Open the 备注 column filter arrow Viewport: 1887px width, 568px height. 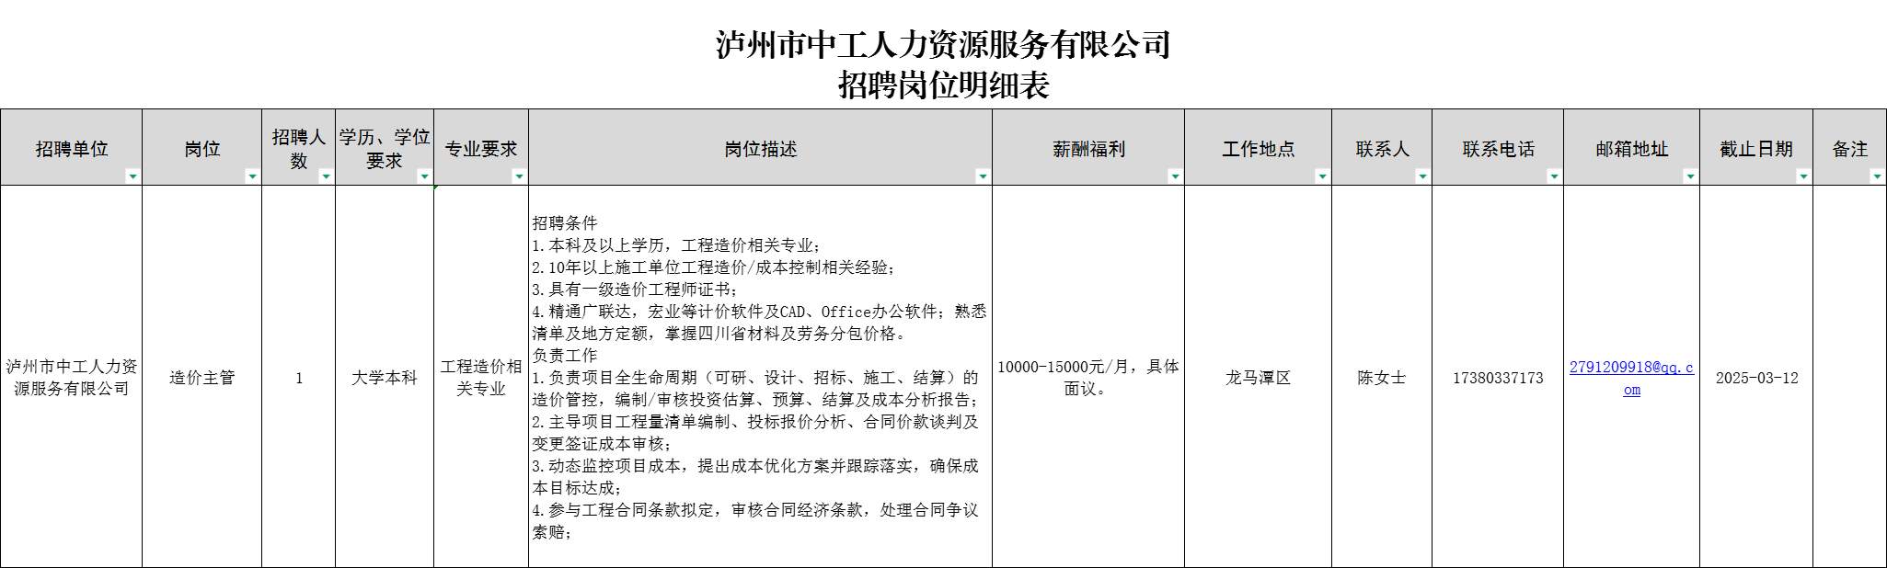point(1877,176)
